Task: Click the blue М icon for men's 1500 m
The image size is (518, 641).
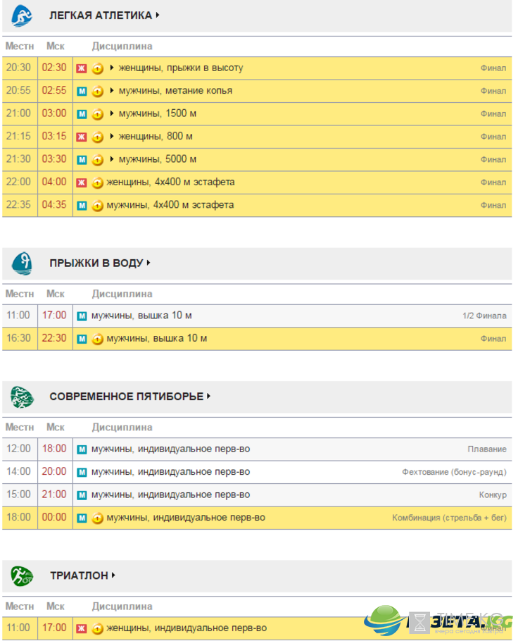Action: 82,114
